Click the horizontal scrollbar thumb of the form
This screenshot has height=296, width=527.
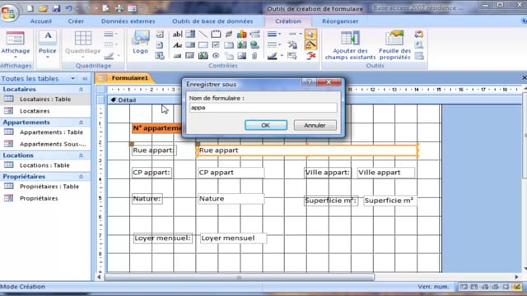coord(240,277)
